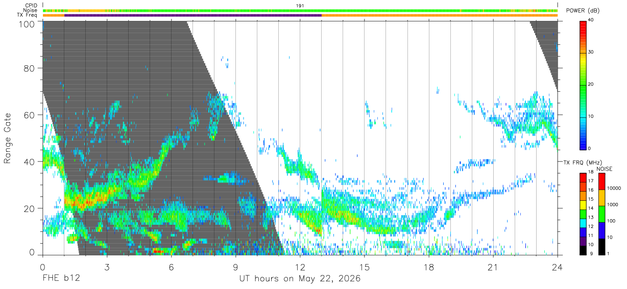Click the UT hours on May 22, 2026 caption
This screenshot has width=627, height=289.
pyautogui.click(x=300, y=279)
